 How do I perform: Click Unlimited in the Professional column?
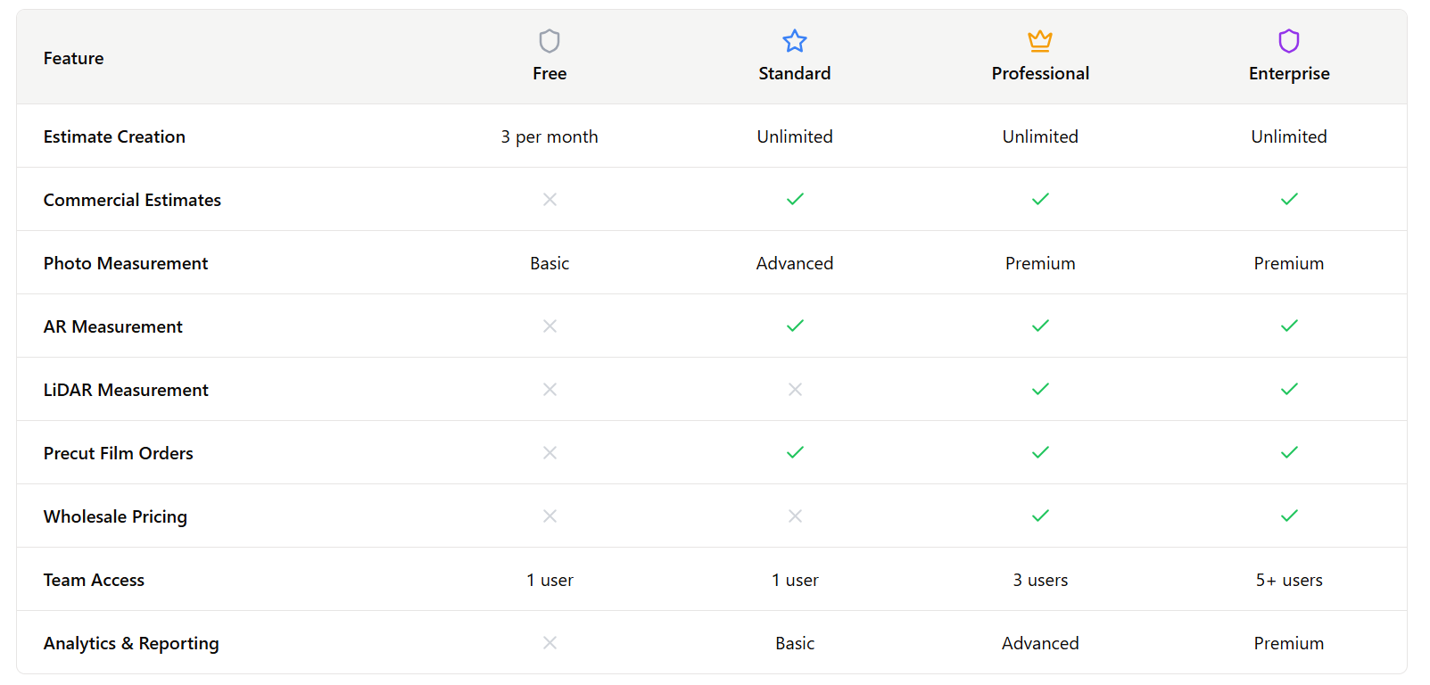[1040, 136]
